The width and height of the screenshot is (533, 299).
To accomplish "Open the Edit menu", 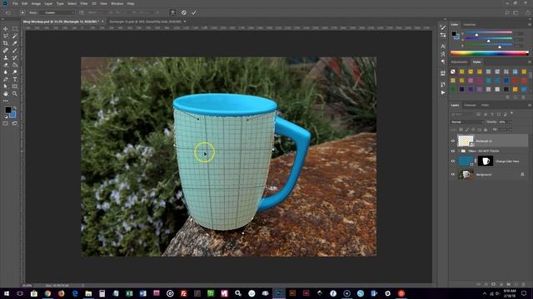I will (24, 3).
